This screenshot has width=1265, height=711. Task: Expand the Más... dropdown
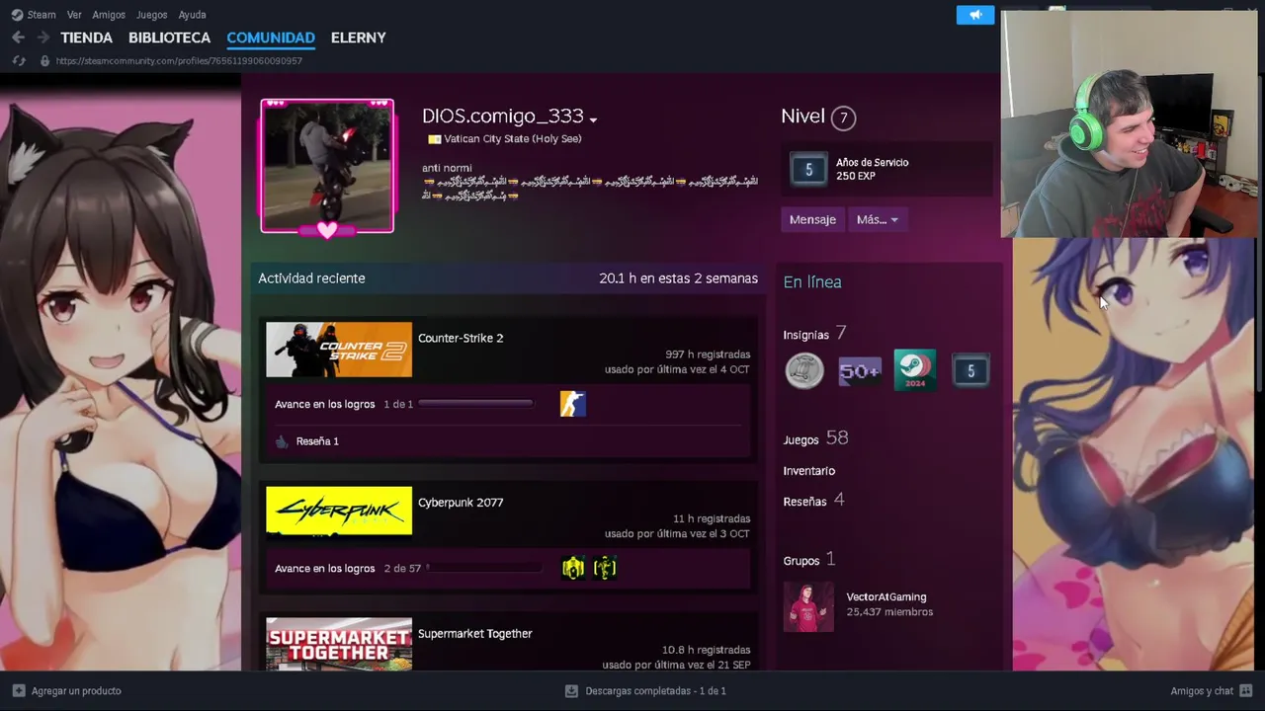click(x=877, y=219)
